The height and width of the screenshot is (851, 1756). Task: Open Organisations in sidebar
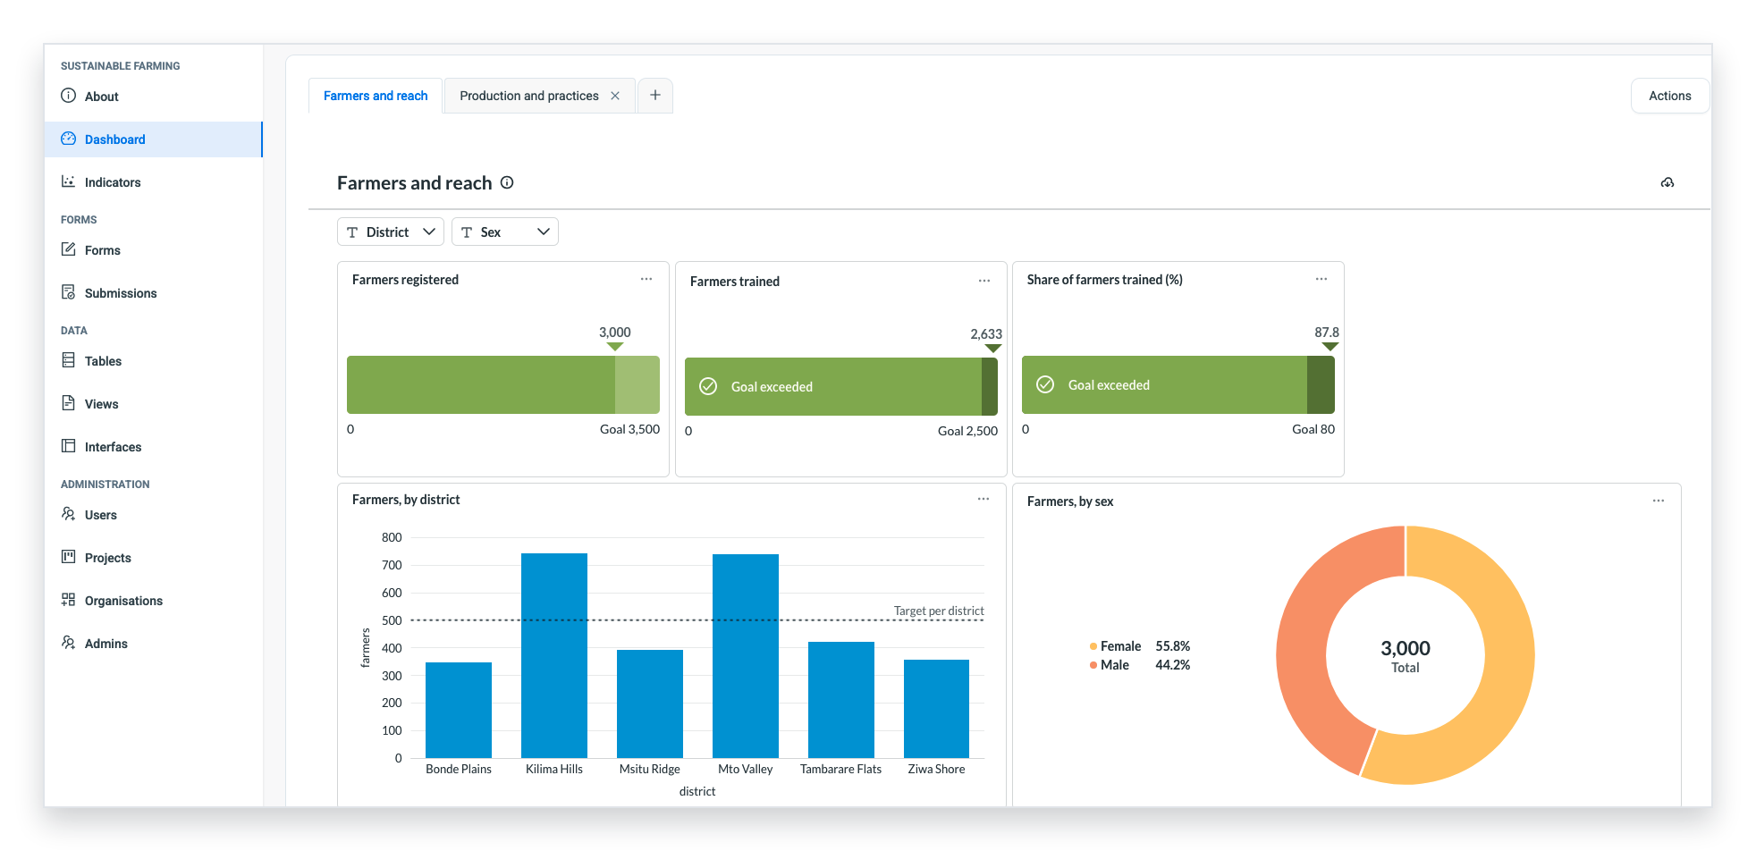(x=153, y=601)
